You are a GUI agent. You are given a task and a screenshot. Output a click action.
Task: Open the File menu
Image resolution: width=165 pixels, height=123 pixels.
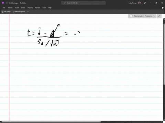(4, 8)
